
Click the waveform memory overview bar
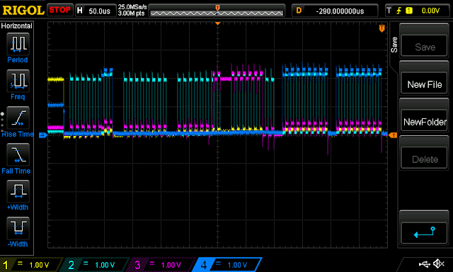(x=217, y=11)
